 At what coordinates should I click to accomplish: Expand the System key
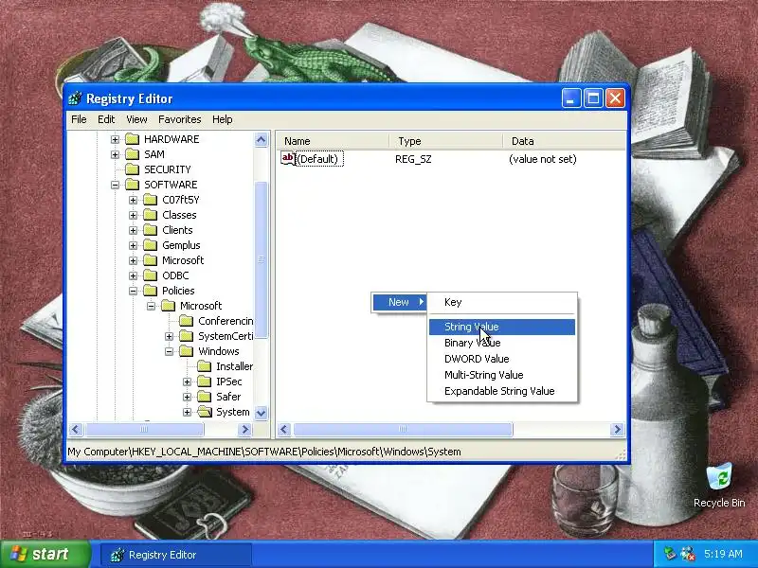coord(187,412)
